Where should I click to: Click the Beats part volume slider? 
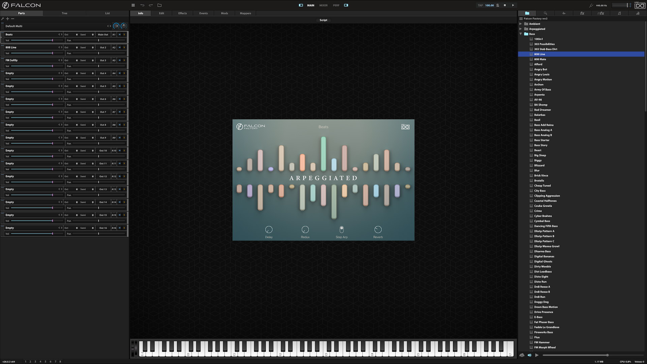point(37,40)
